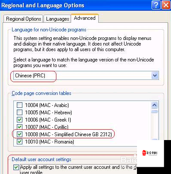The height and width of the screenshot is (174, 171).
Task: Toggle the 10010 (MAC - Romania) checkbox
Action: click(19, 142)
